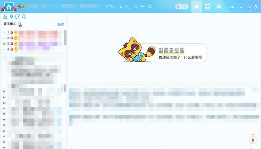261x149 pixels.
Task: Click the 管理员太懒了，什么都没写 text
Action: [x=180, y=58]
